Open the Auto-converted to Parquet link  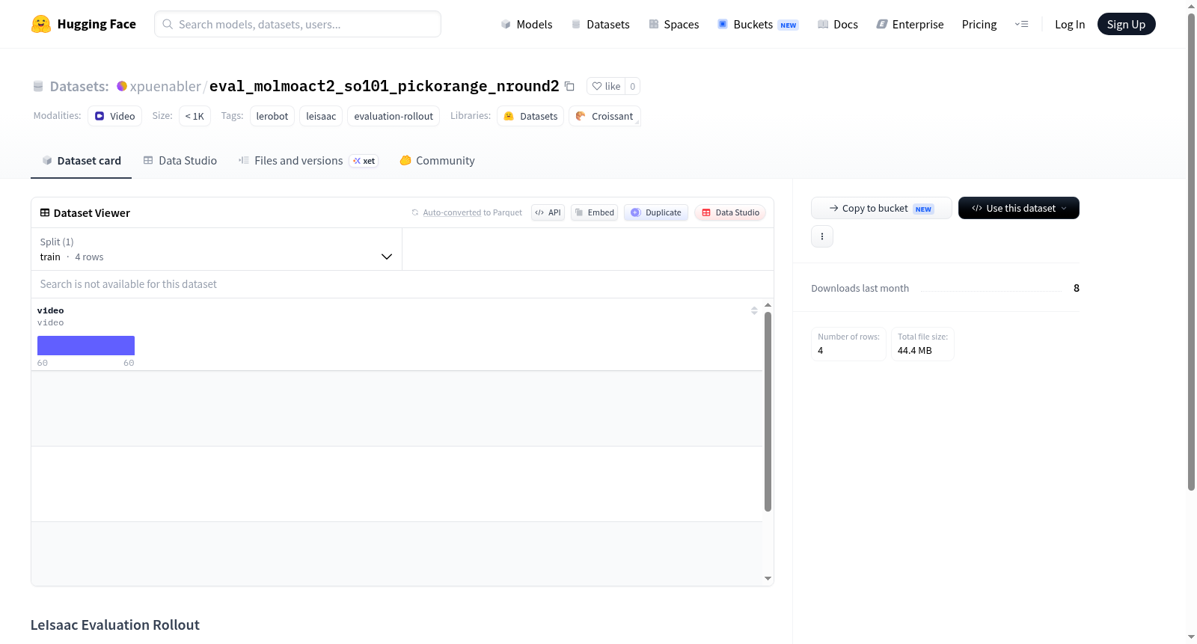(452, 212)
